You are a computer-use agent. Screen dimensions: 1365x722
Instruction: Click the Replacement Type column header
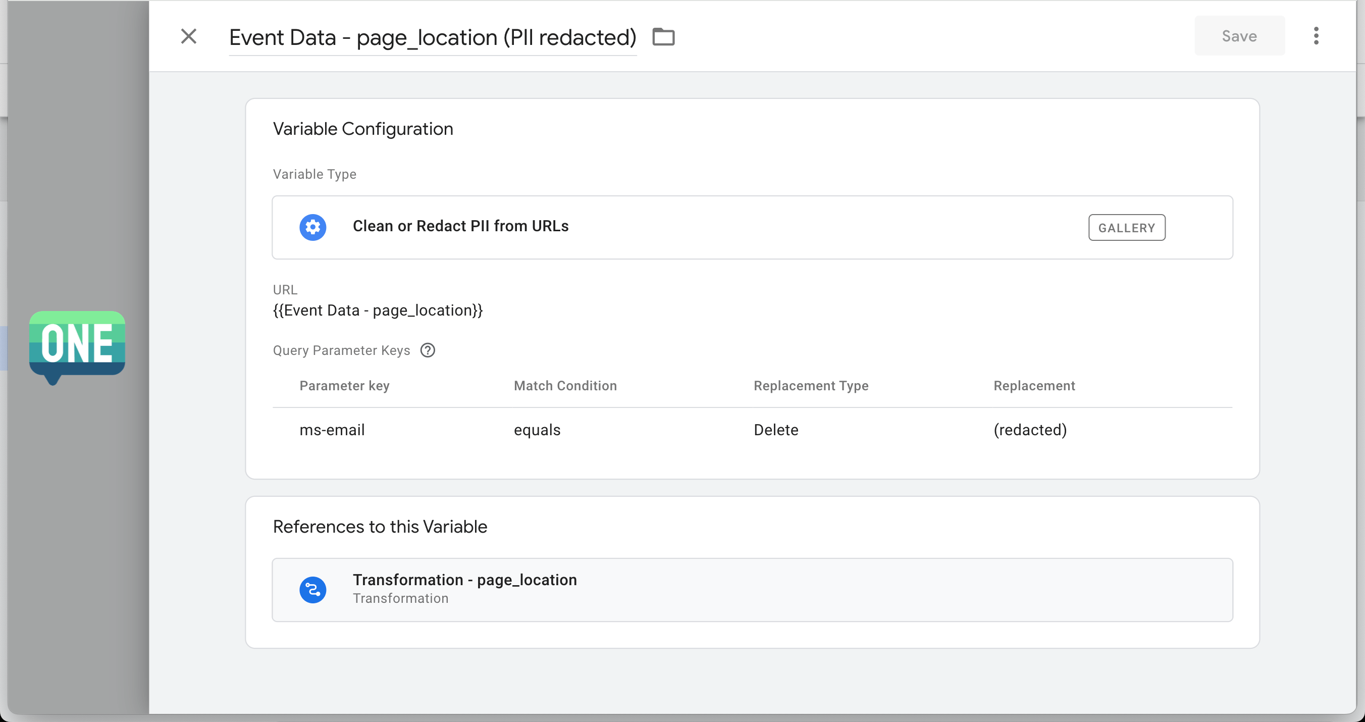[x=810, y=386]
